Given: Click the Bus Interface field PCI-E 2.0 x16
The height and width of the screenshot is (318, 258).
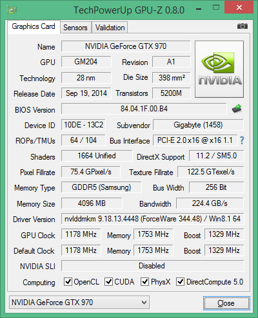Looking at the screenshot, I should click(195, 140).
